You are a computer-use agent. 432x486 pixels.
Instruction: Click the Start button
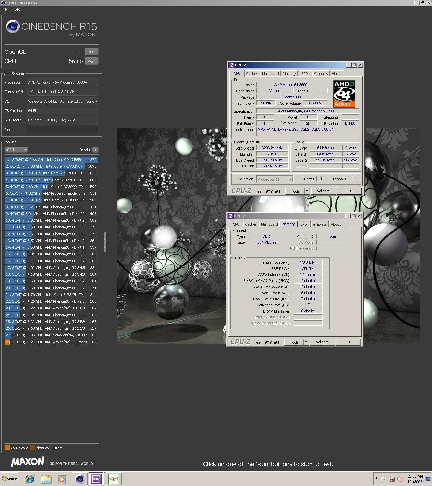(x=9, y=479)
